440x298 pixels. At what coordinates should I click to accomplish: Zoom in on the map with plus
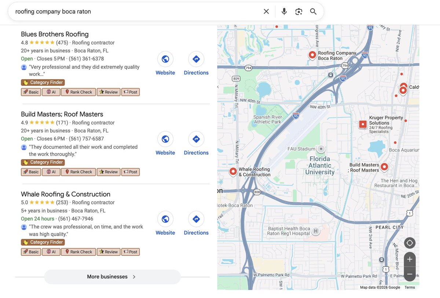[x=410, y=259]
